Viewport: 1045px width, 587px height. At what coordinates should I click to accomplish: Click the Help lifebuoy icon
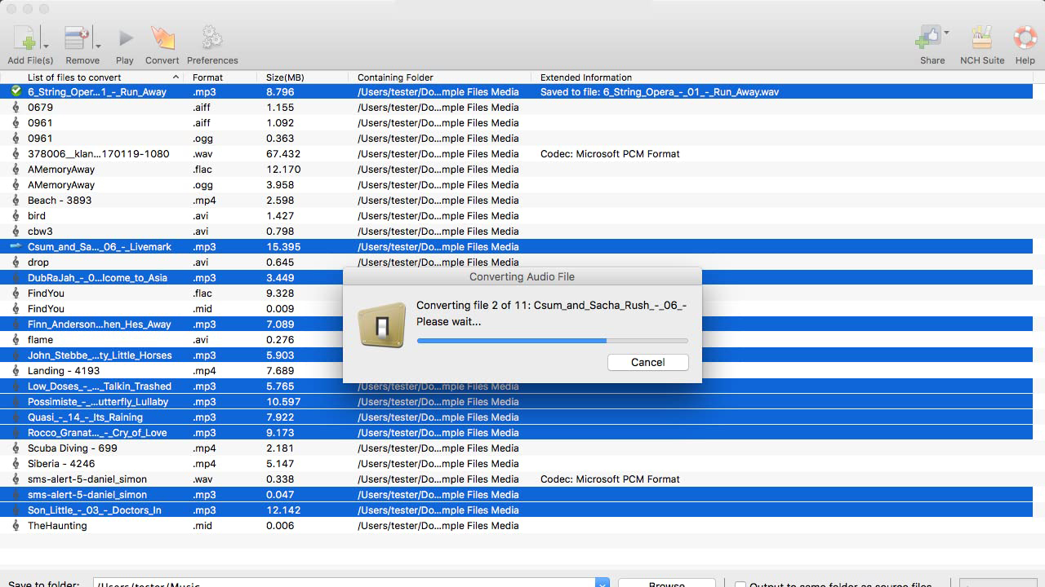coord(1025,37)
